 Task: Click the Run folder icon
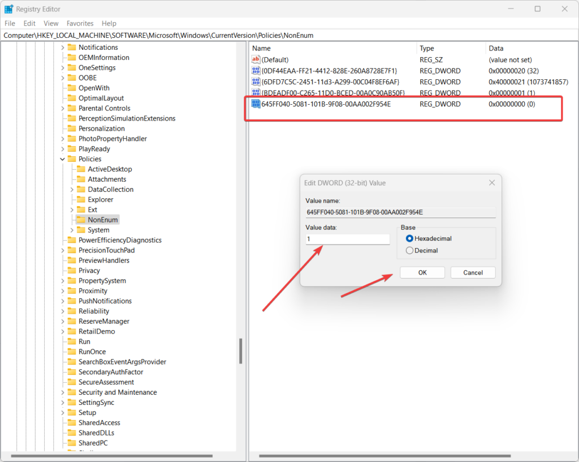click(72, 341)
